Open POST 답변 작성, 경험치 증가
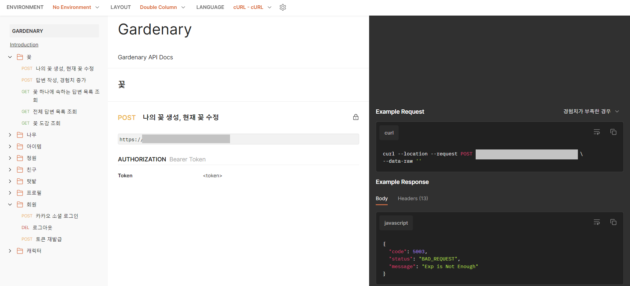This screenshot has width=630, height=286. point(54,80)
